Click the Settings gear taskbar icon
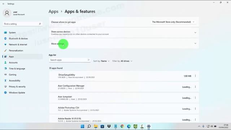 tap(149, 126)
